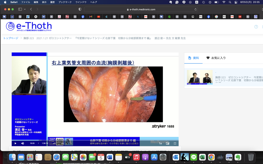Toggle picture-in-picture mode for video
The width and height of the screenshot is (263, 164).
tap(168, 143)
